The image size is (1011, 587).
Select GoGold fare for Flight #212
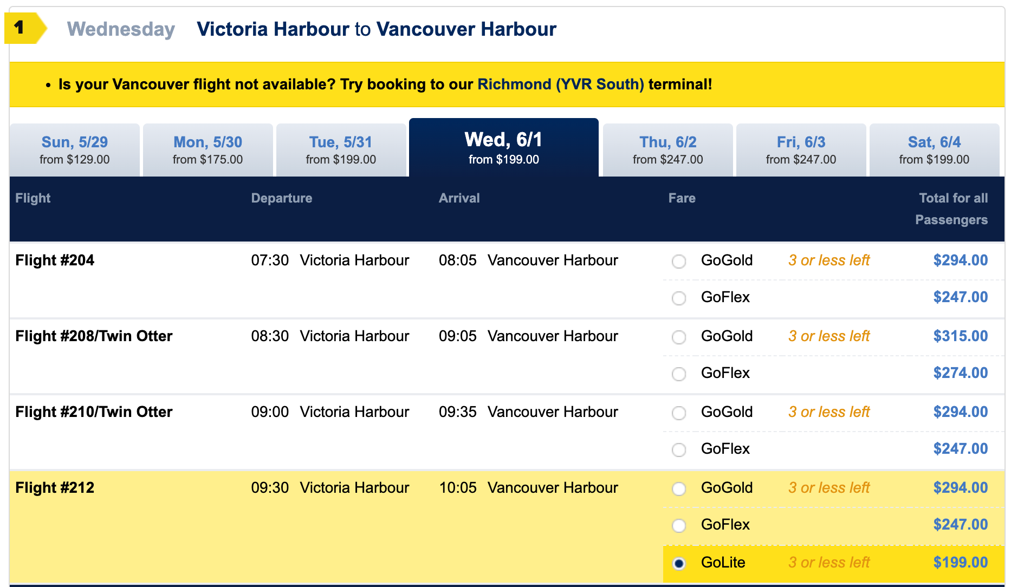tap(678, 488)
